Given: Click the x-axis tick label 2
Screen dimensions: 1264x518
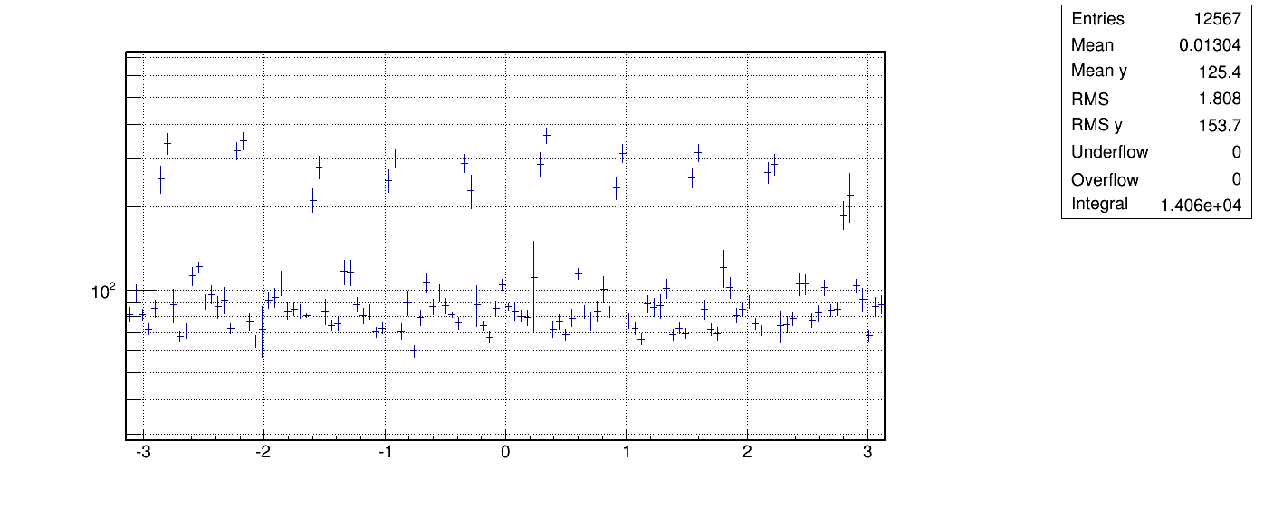Looking at the screenshot, I should click(x=747, y=452).
